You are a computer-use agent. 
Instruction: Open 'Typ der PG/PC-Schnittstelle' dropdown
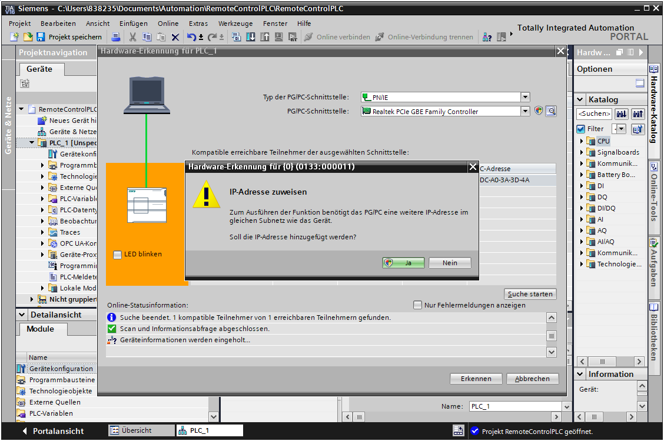point(525,97)
